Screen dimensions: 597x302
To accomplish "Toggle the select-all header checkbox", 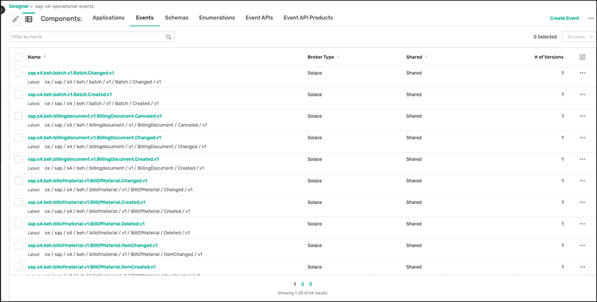I will pos(19,57).
